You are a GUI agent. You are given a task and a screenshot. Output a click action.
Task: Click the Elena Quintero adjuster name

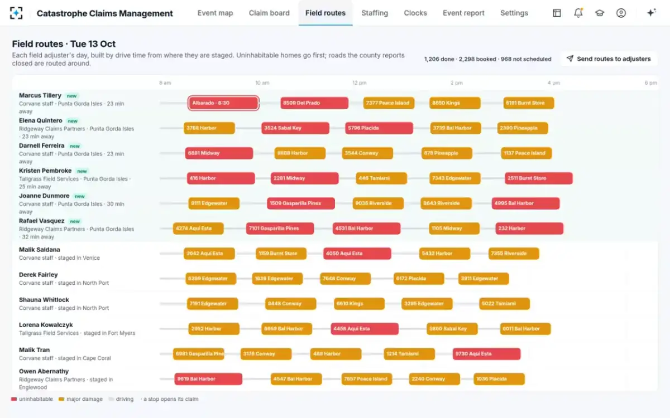coord(41,120)
